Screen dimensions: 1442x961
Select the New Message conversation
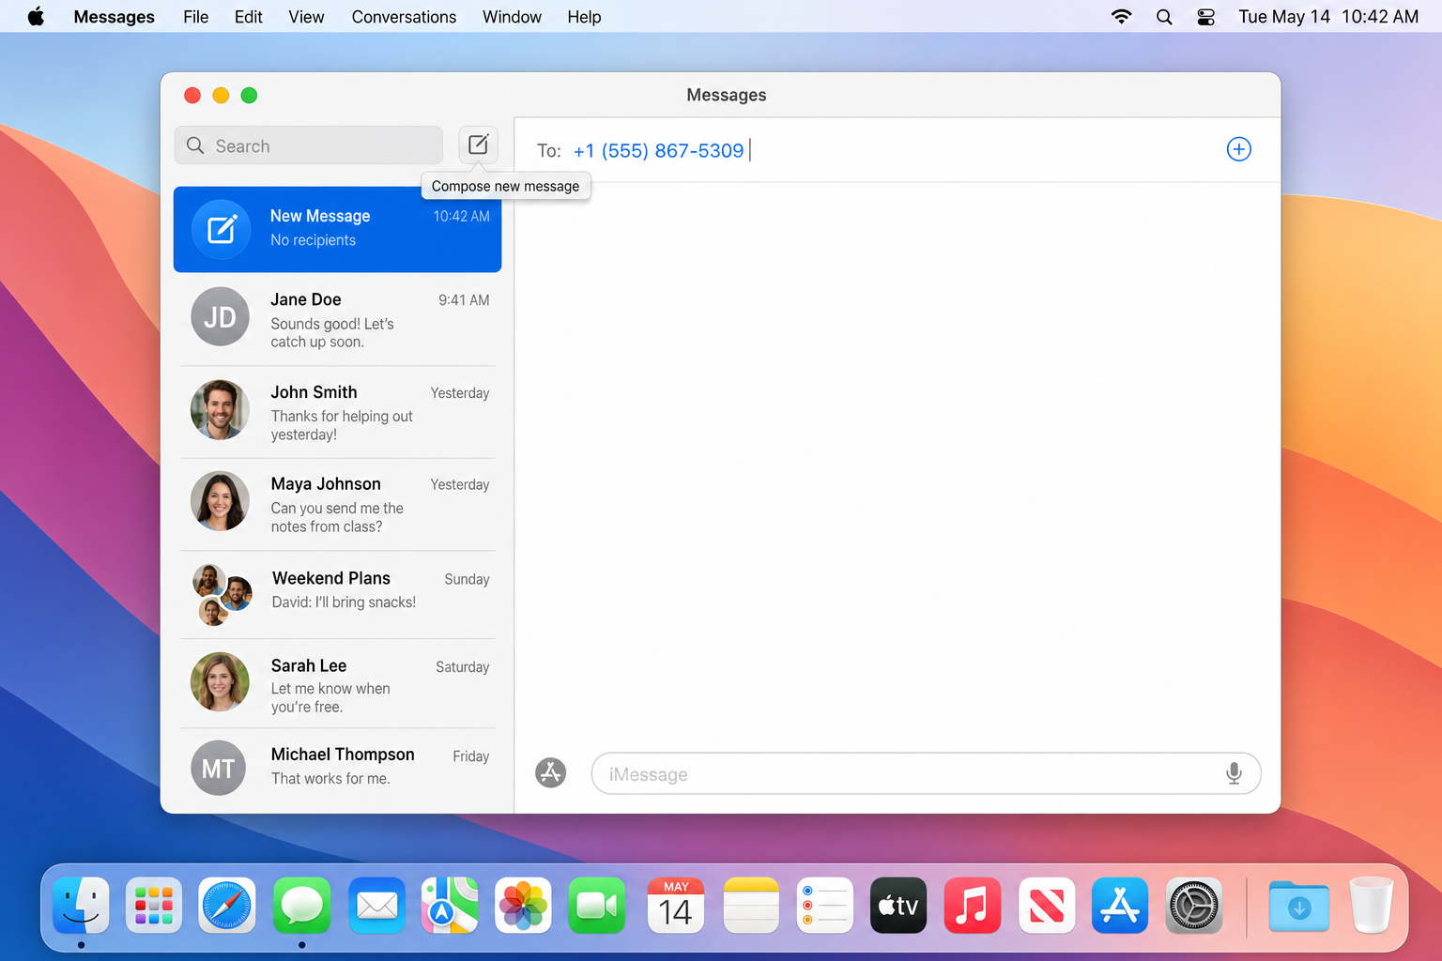tap(337, 229)
